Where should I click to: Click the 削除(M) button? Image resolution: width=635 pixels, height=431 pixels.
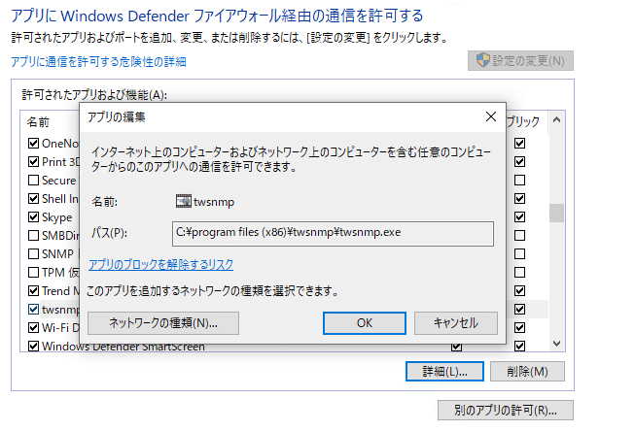(527, 371)
